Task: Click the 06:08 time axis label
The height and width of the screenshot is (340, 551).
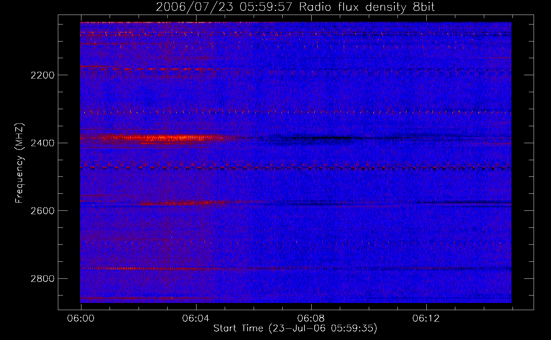Action: tap(311, 319)
